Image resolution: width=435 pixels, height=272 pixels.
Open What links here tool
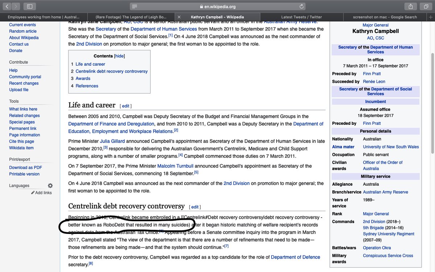pos(23,110)
